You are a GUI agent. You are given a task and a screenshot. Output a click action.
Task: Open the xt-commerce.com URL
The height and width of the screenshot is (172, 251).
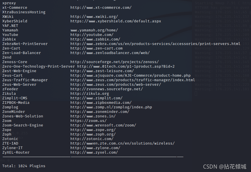click(101, 8)
